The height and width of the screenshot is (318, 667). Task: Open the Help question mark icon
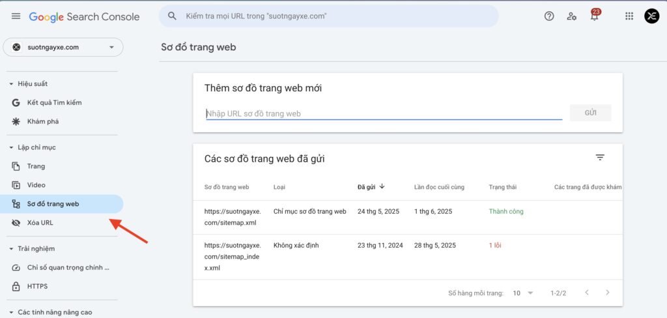click(549, 16)
